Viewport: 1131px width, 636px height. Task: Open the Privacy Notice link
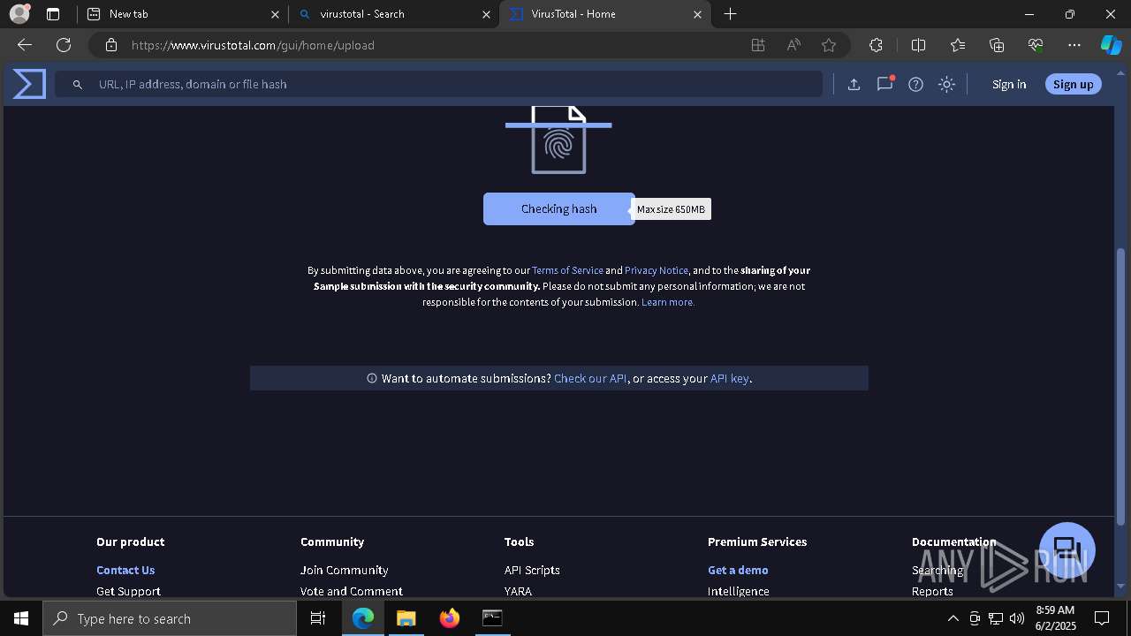coord(657,270)
